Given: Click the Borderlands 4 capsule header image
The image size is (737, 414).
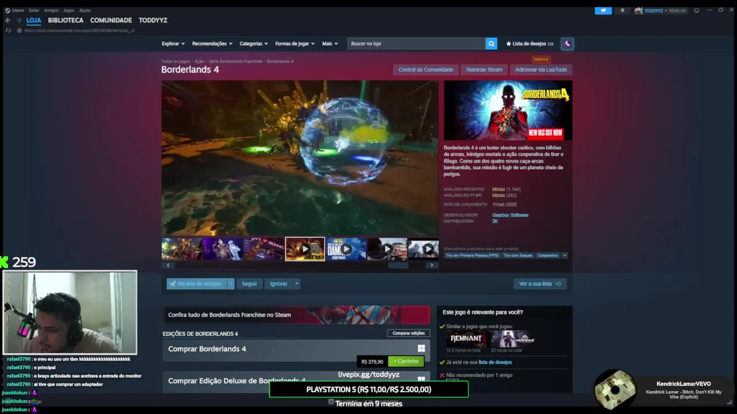Looking at the screenshot, I should pyautogui.click(x=508, y=110).
